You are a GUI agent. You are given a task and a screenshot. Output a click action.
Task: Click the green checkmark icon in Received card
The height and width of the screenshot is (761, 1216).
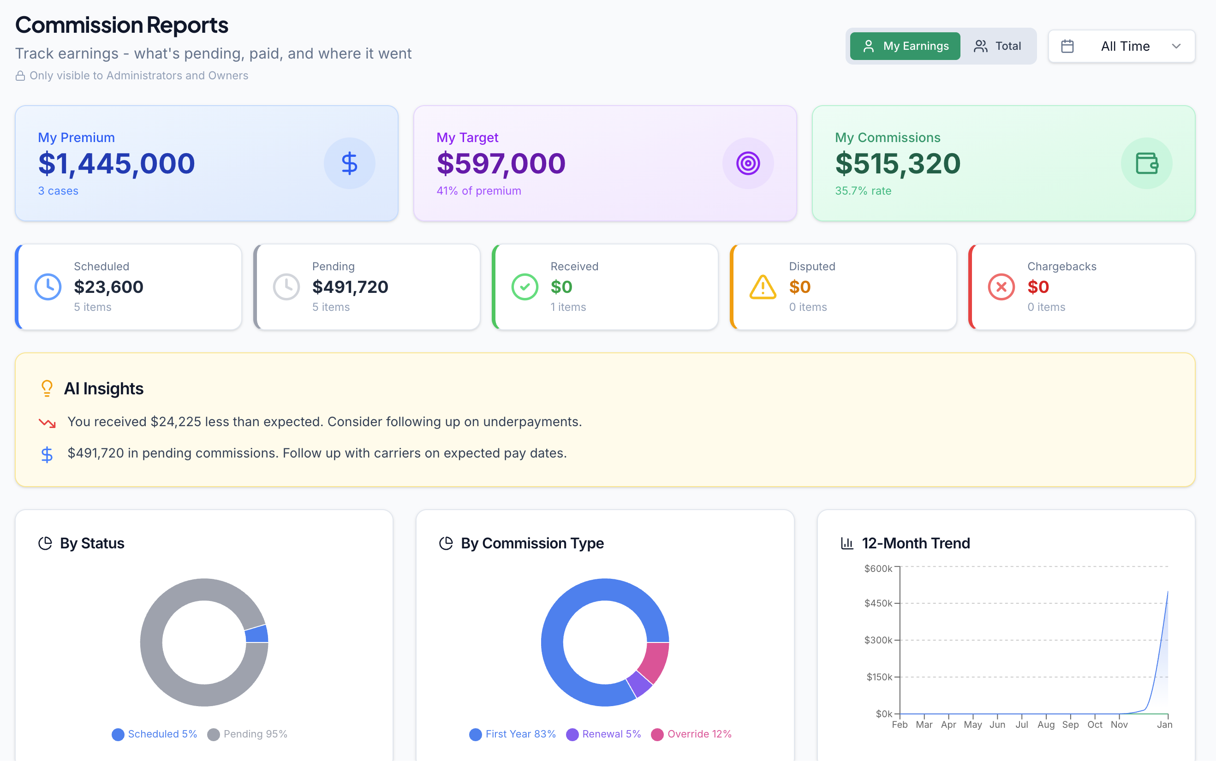(x=525, y=287)
